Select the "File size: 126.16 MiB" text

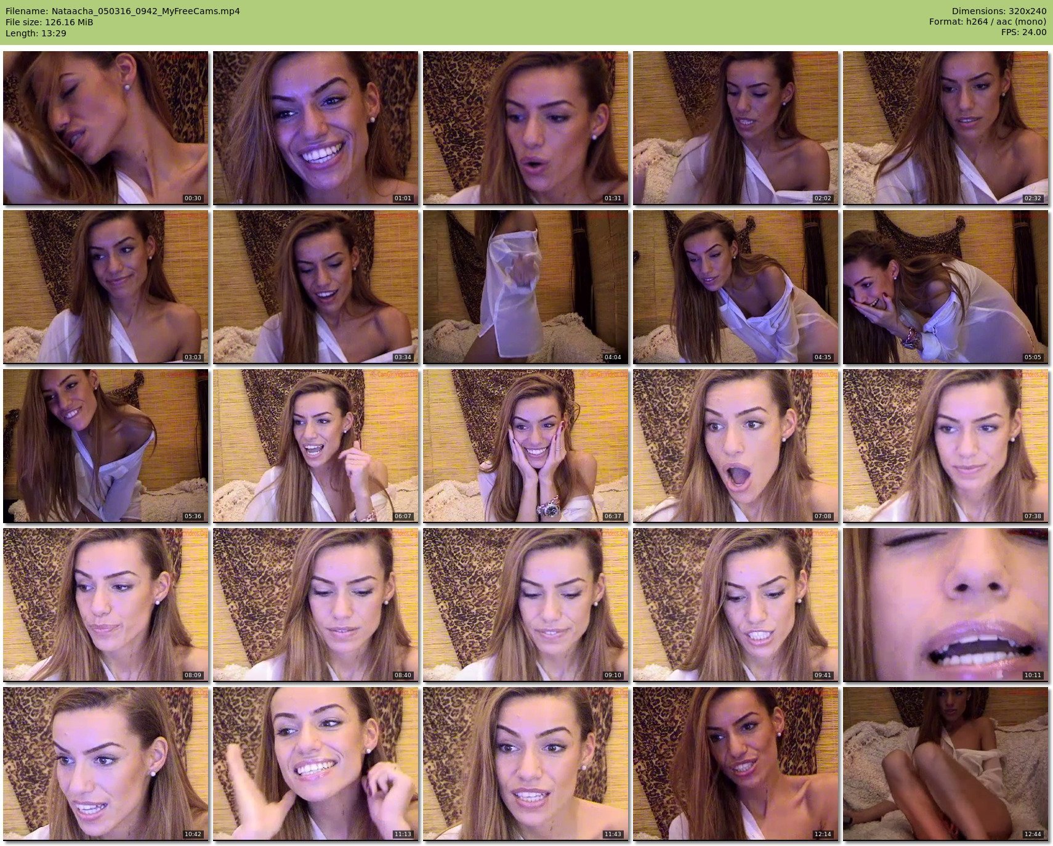coord(49,22)
